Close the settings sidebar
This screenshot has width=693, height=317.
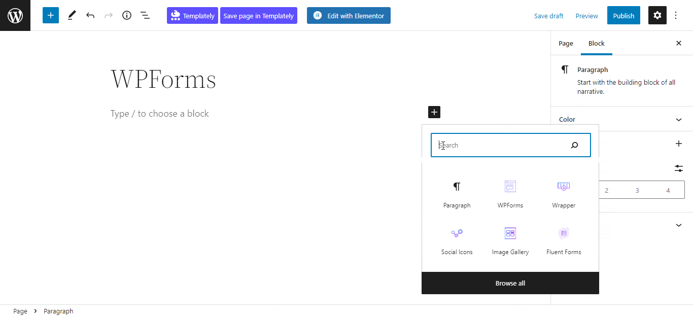coord(679,43)
